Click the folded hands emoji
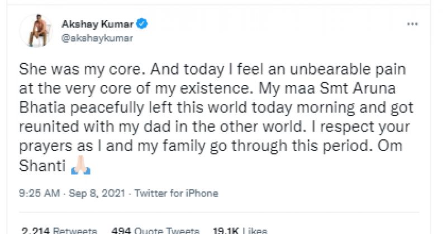The height and width of the screenshot is (234, 447). (x=80, y=167)
